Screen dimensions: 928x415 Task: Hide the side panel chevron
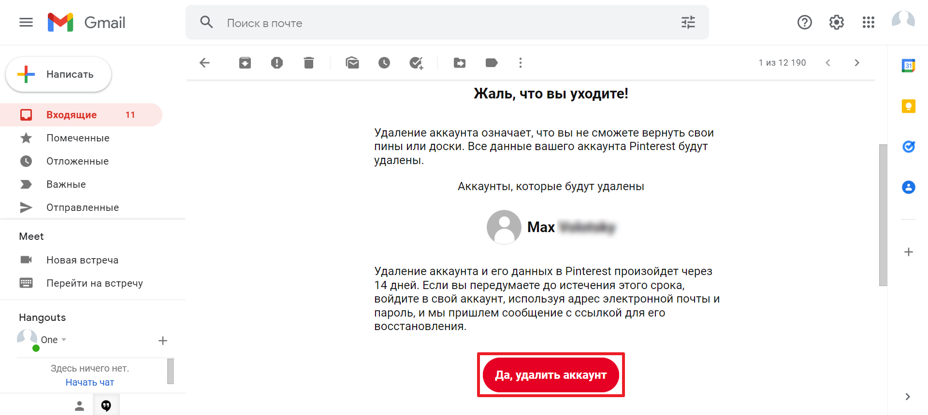tap(907, 397)
